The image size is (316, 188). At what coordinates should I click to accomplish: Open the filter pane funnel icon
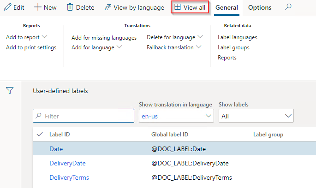click(x=10, y=90)
